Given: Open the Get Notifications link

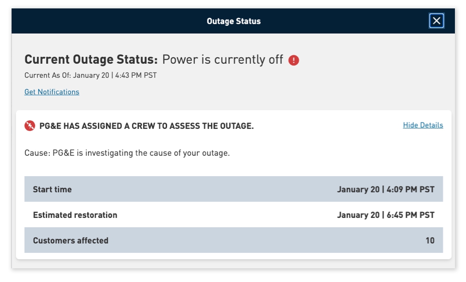Looking at the screenshot, I should click(x=52, y=92).
